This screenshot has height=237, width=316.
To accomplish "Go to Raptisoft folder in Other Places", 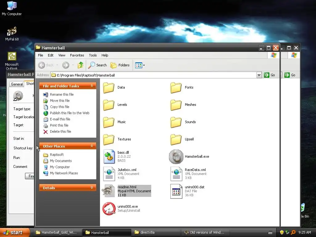I will coord(57,155).
